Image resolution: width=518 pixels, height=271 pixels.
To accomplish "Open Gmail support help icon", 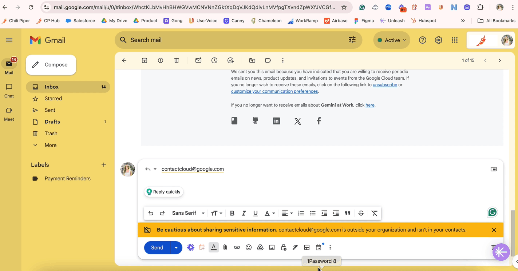I will coord(423,40).
